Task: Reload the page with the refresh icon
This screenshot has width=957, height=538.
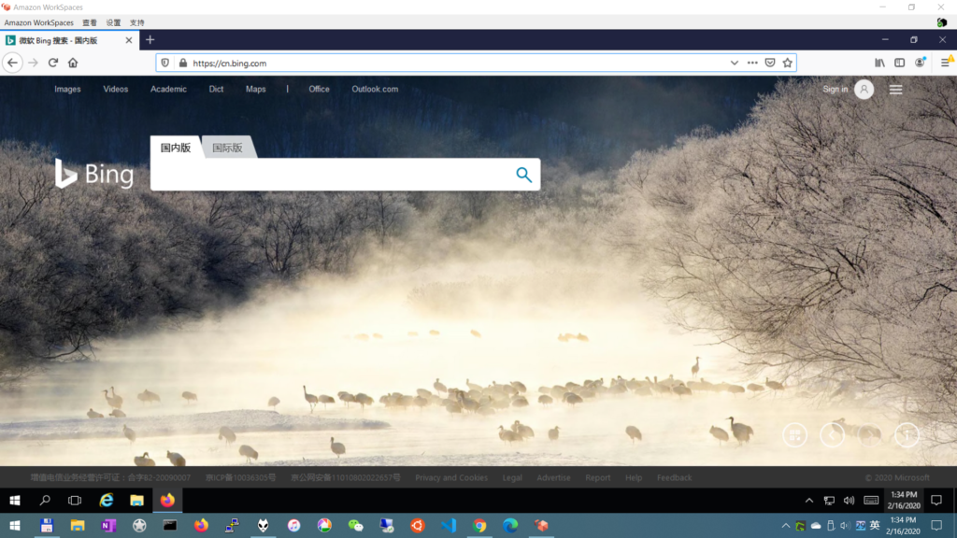Action: [53, 63]
